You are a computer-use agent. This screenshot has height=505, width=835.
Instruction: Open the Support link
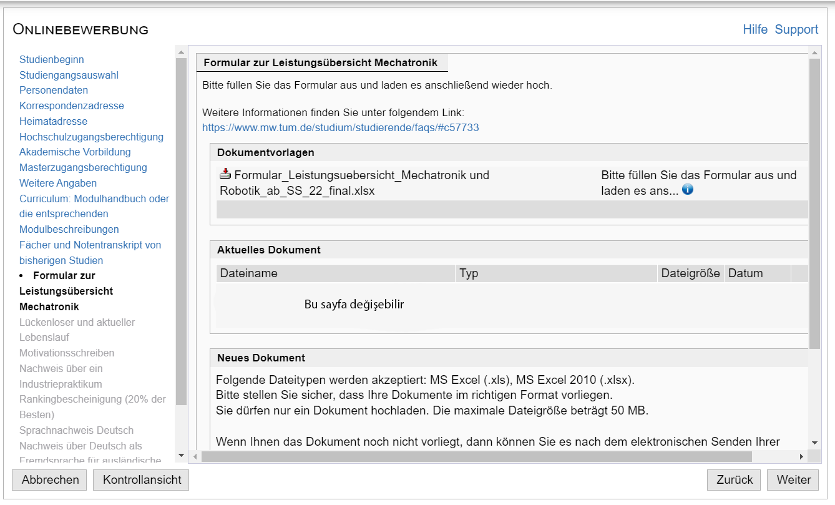point(796,29)
